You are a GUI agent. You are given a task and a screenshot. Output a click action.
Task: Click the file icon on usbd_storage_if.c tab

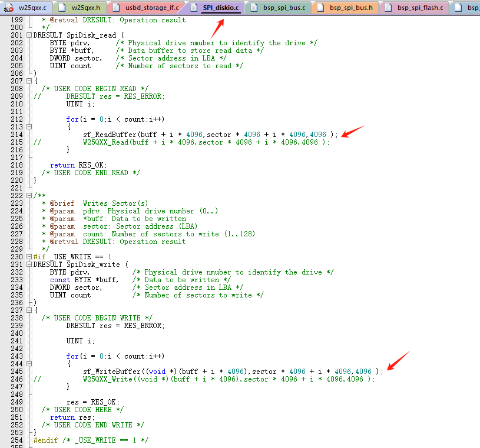pyautogui.click(x=116, y=8)
